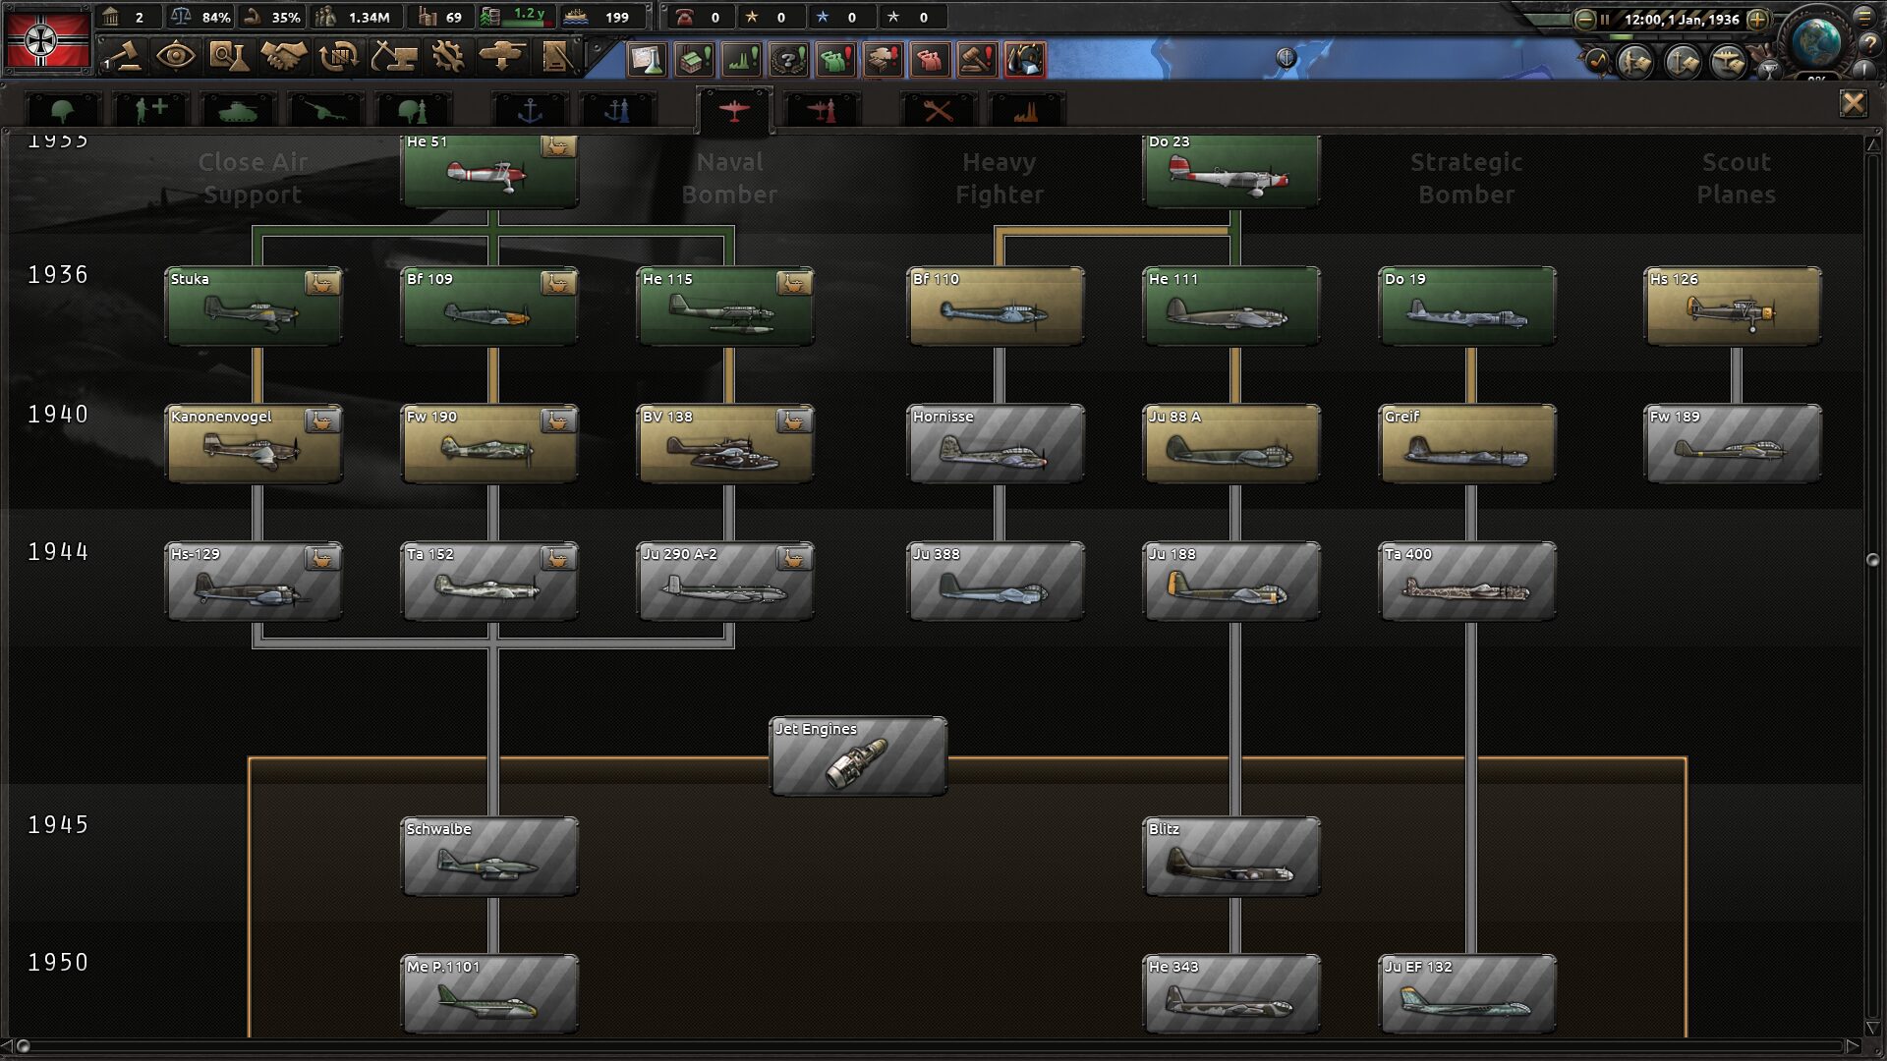Click the question-mark wreath alert icon
Viewport: 1887px width, 1061px height.
[788, 60]
